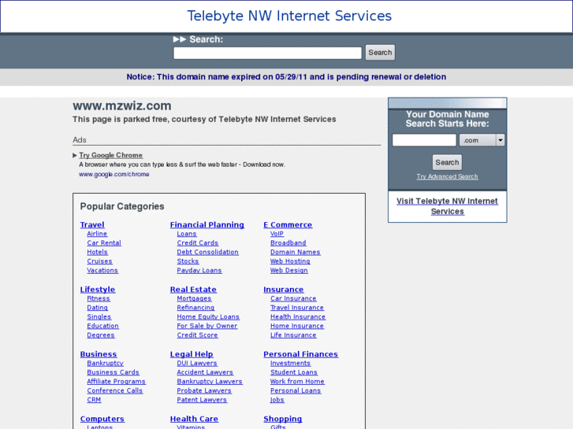Open the Travel Insurance link
Viewport: 573px width, 429px height.
(x=296, y=308)
